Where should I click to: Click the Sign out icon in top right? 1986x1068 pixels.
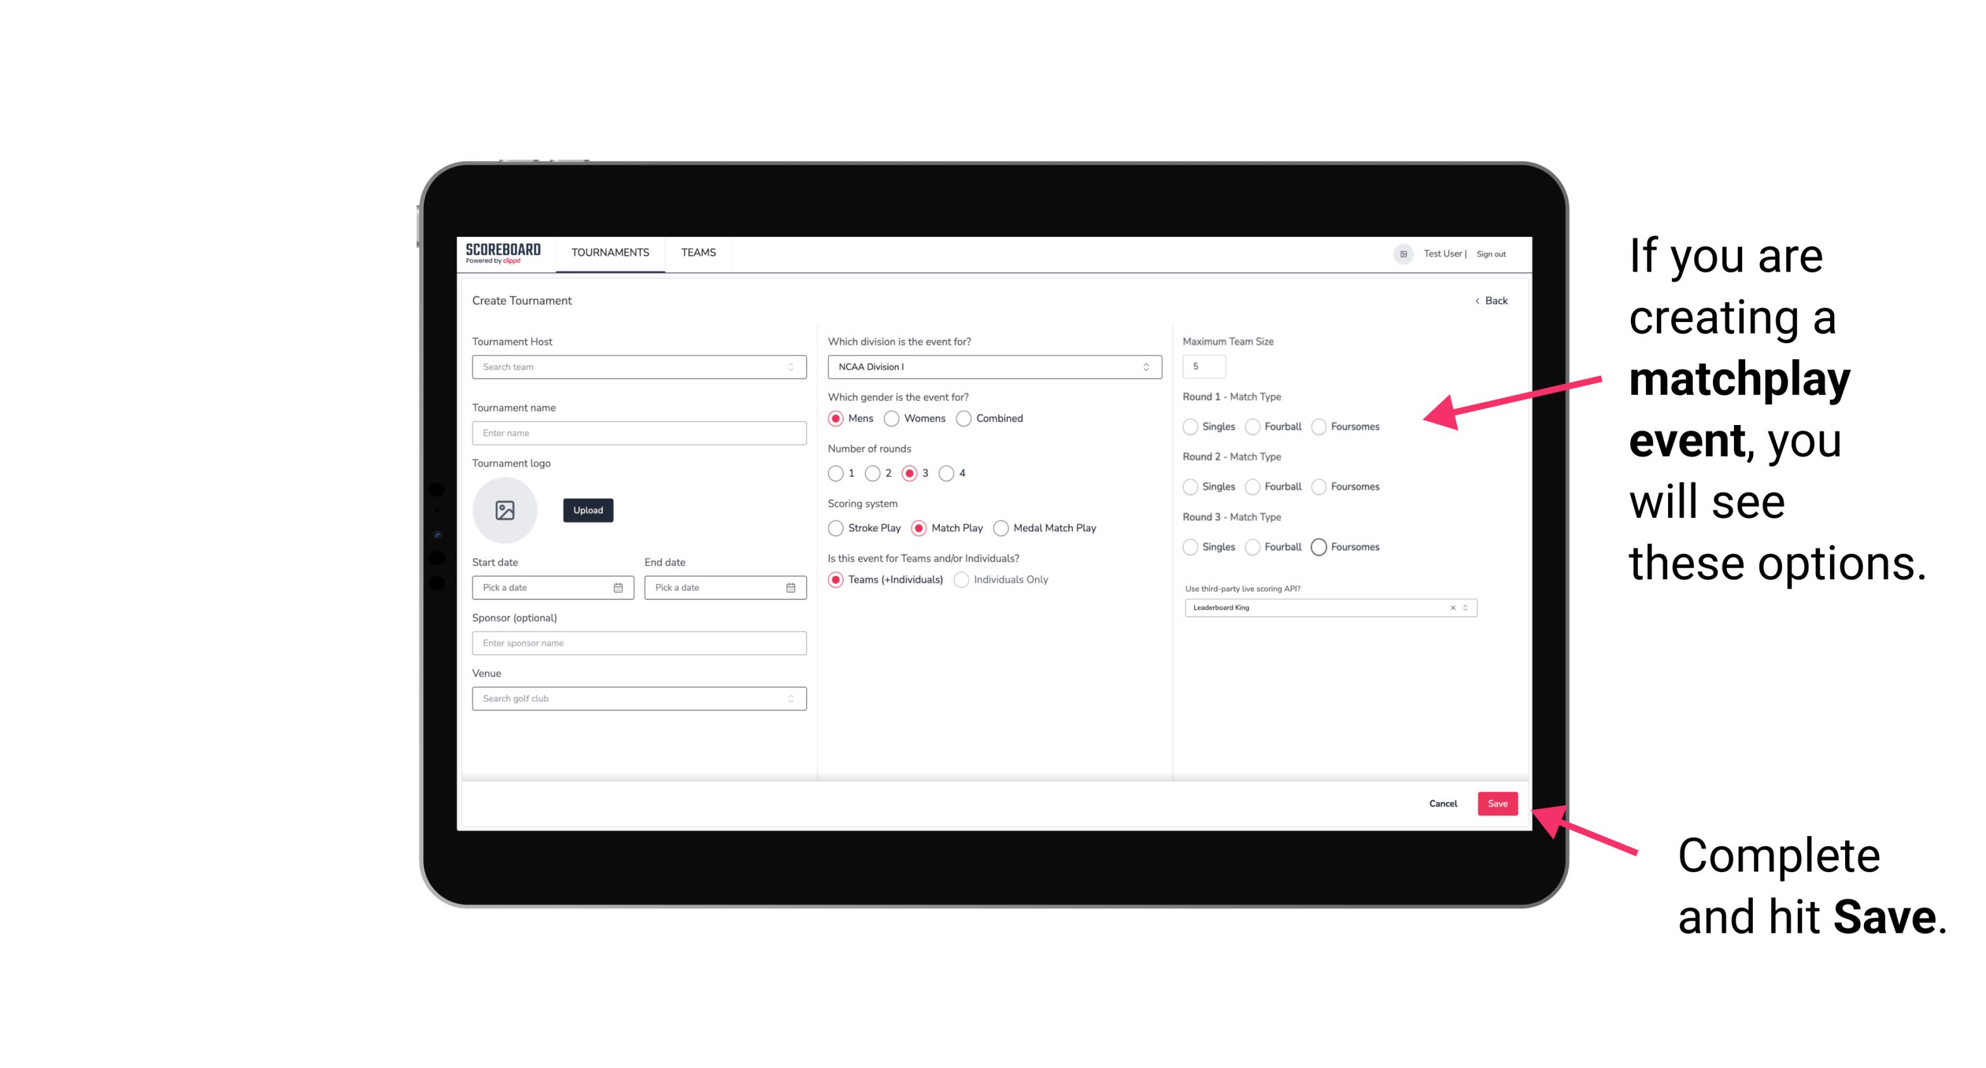point(1490,253)
